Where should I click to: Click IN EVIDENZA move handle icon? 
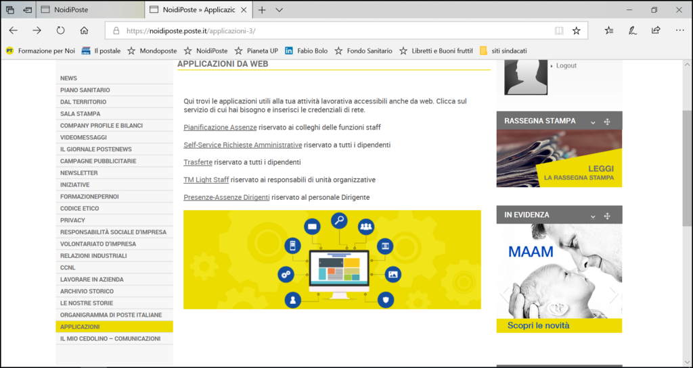(x=607, y=215)
